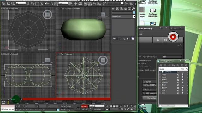The width and height of the screenshot is (202, 113).
Task: Toggle the Angle Snap button
Action: (x=90, y=4)
